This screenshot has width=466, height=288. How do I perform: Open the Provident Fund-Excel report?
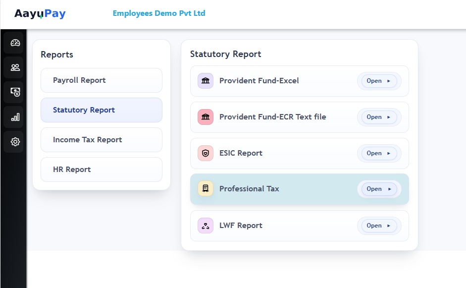click(379, 81)
